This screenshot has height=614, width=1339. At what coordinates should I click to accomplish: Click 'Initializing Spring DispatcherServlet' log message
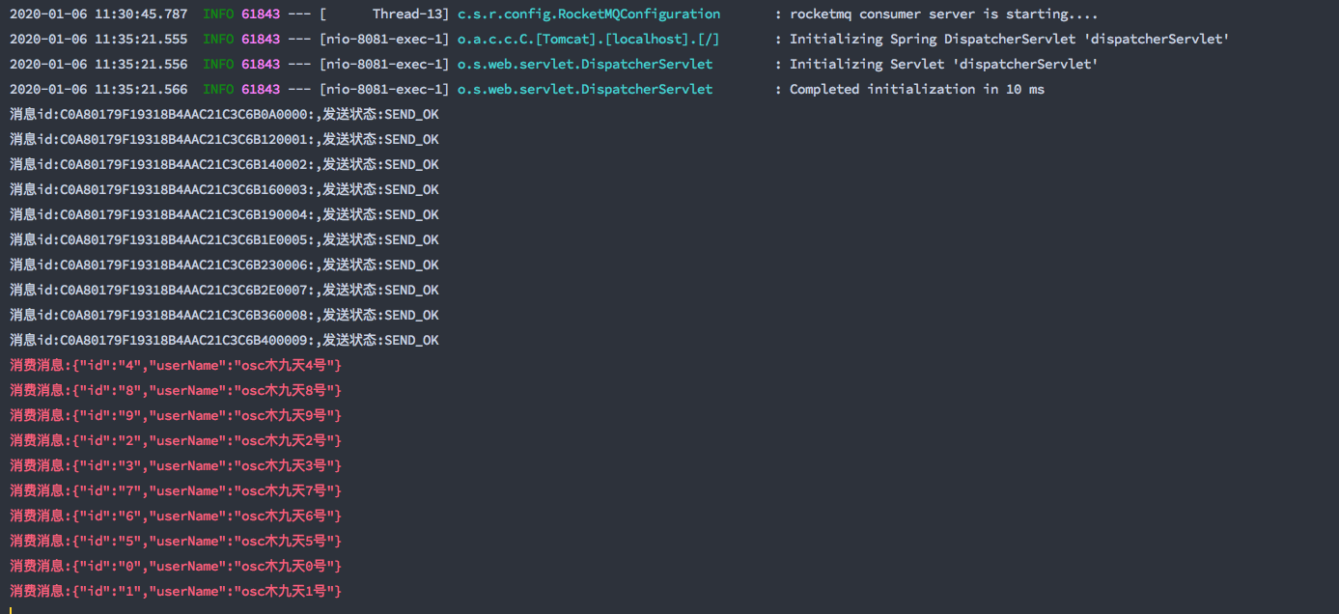click(x=1009, y=40)
